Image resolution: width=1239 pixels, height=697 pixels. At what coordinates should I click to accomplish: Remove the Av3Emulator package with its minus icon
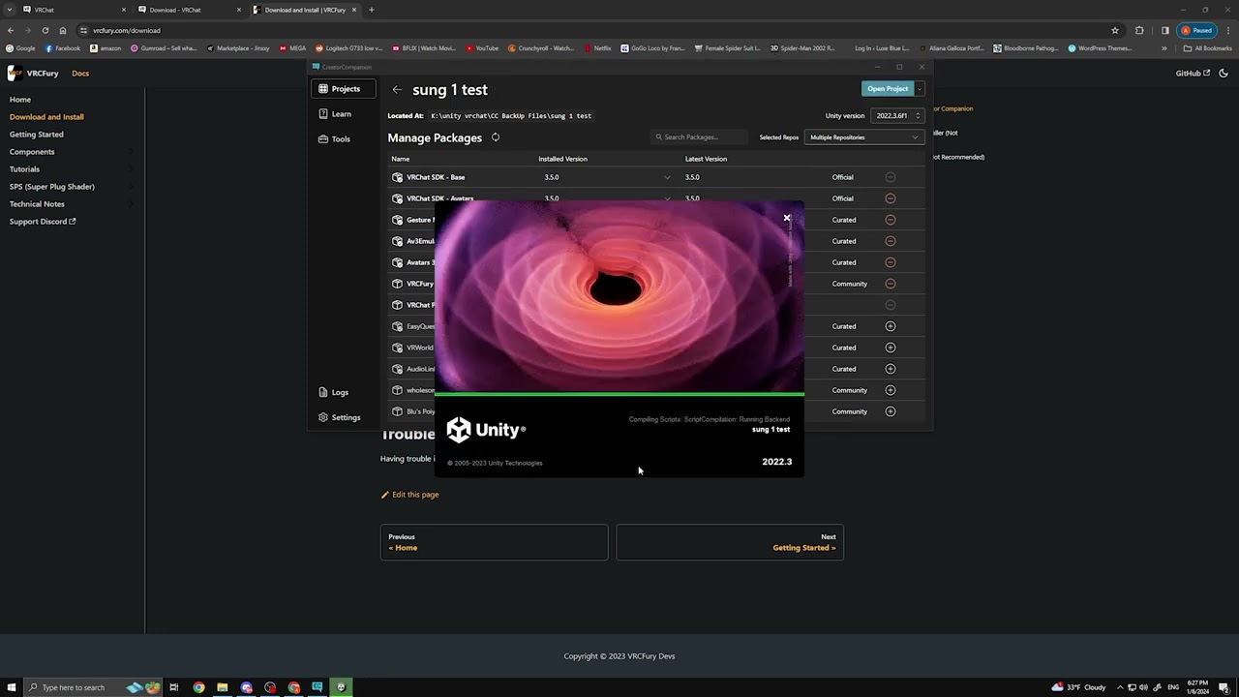pyautogui.click(x=891, y=241)
